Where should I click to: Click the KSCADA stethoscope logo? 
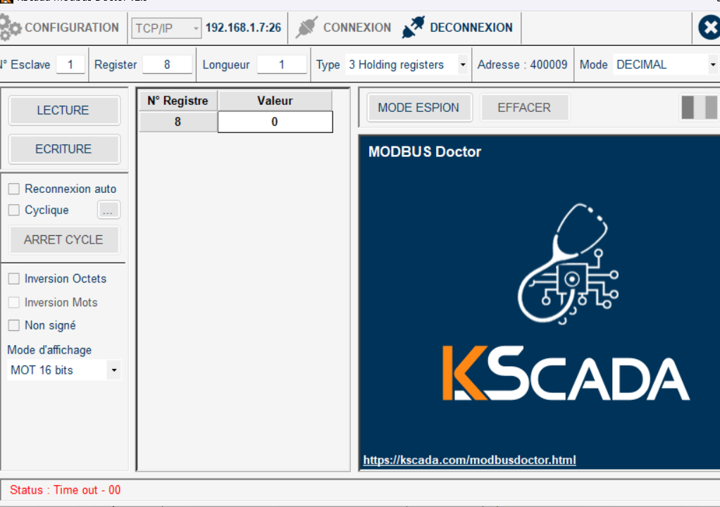568,264
